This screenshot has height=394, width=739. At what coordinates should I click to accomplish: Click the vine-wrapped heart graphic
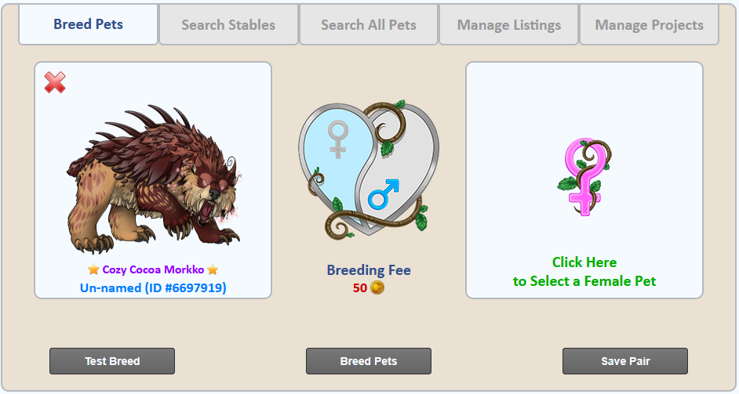click(369, 170)
